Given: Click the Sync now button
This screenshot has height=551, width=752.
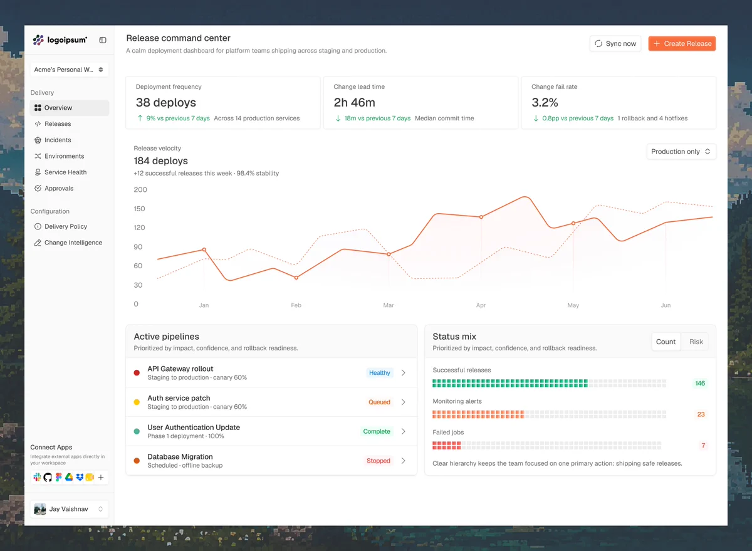Looking at the screenshot, I should 615,44.
